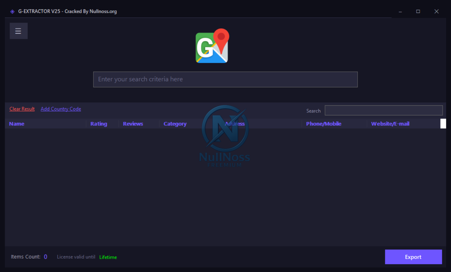Open the hamburger menu

pos(18,31)
